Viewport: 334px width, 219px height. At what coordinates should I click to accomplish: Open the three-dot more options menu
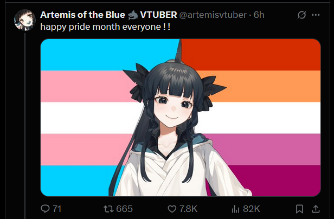(x=316, y=15)
